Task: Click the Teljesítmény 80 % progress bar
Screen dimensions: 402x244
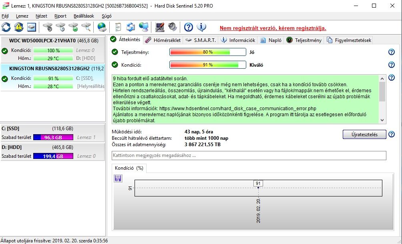Action: 208,52
